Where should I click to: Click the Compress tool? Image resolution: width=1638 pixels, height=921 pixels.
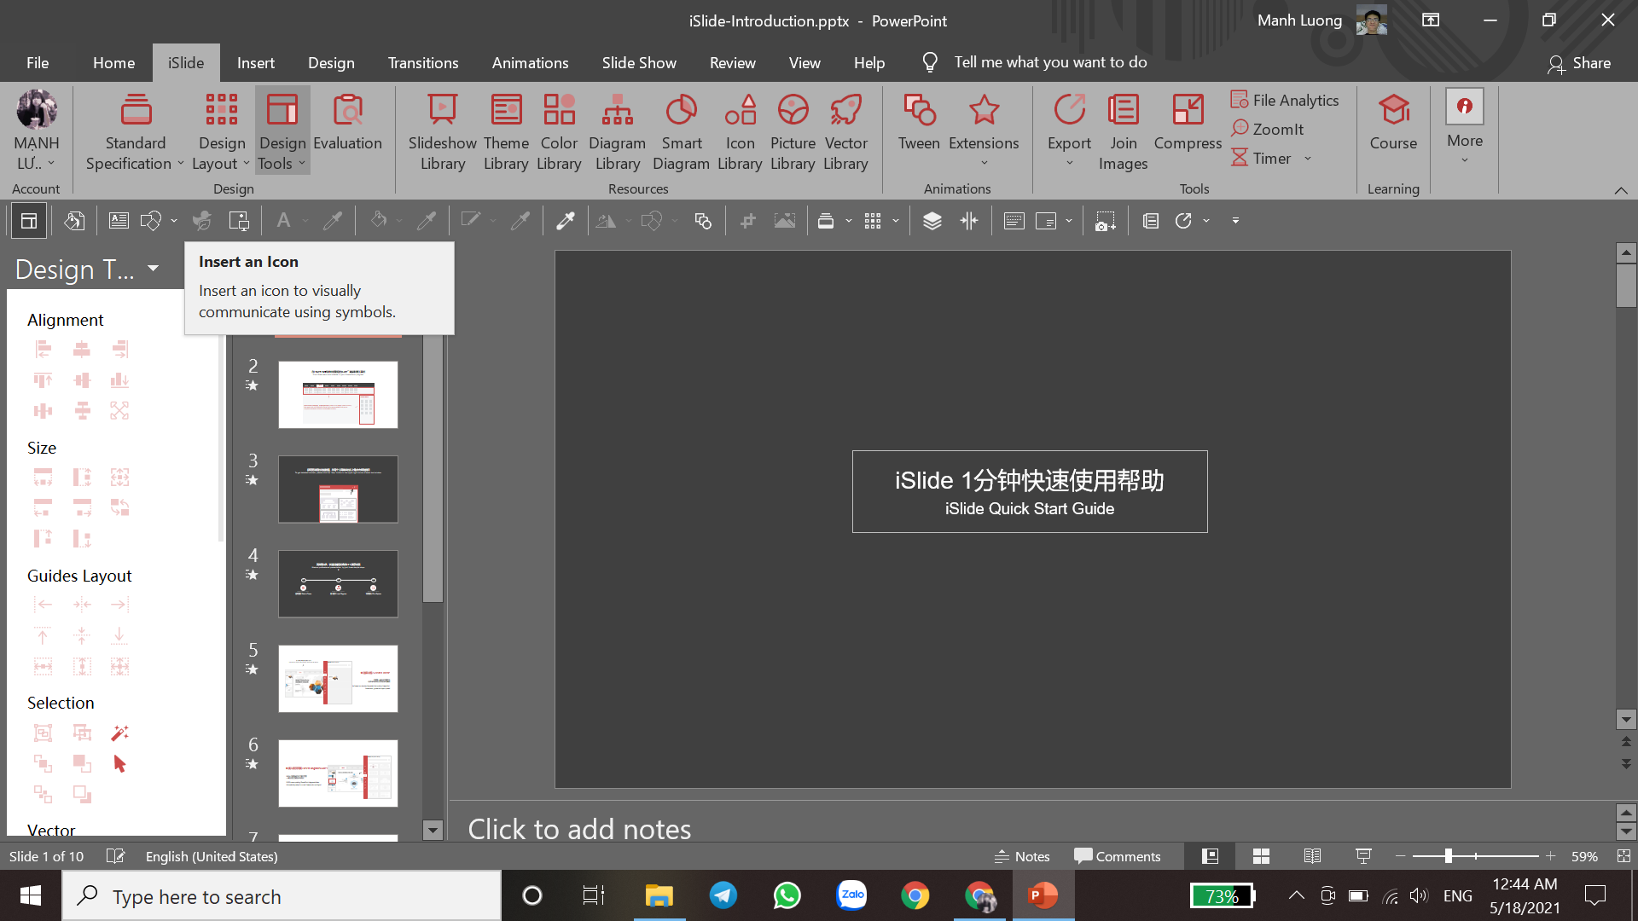tap(1188, 123)
